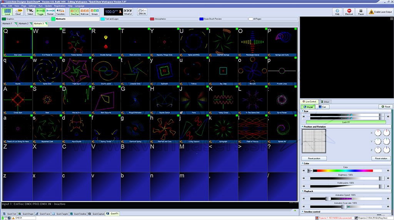394x220 pixels.
Task: Open Abstracts 3 tab dropdown arrow
Action: (x=46, y=23)
